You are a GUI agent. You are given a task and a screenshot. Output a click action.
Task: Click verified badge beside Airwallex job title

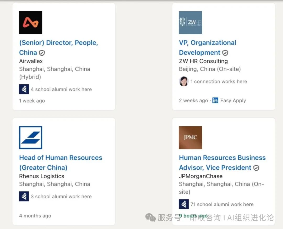(x=42, y=53)
